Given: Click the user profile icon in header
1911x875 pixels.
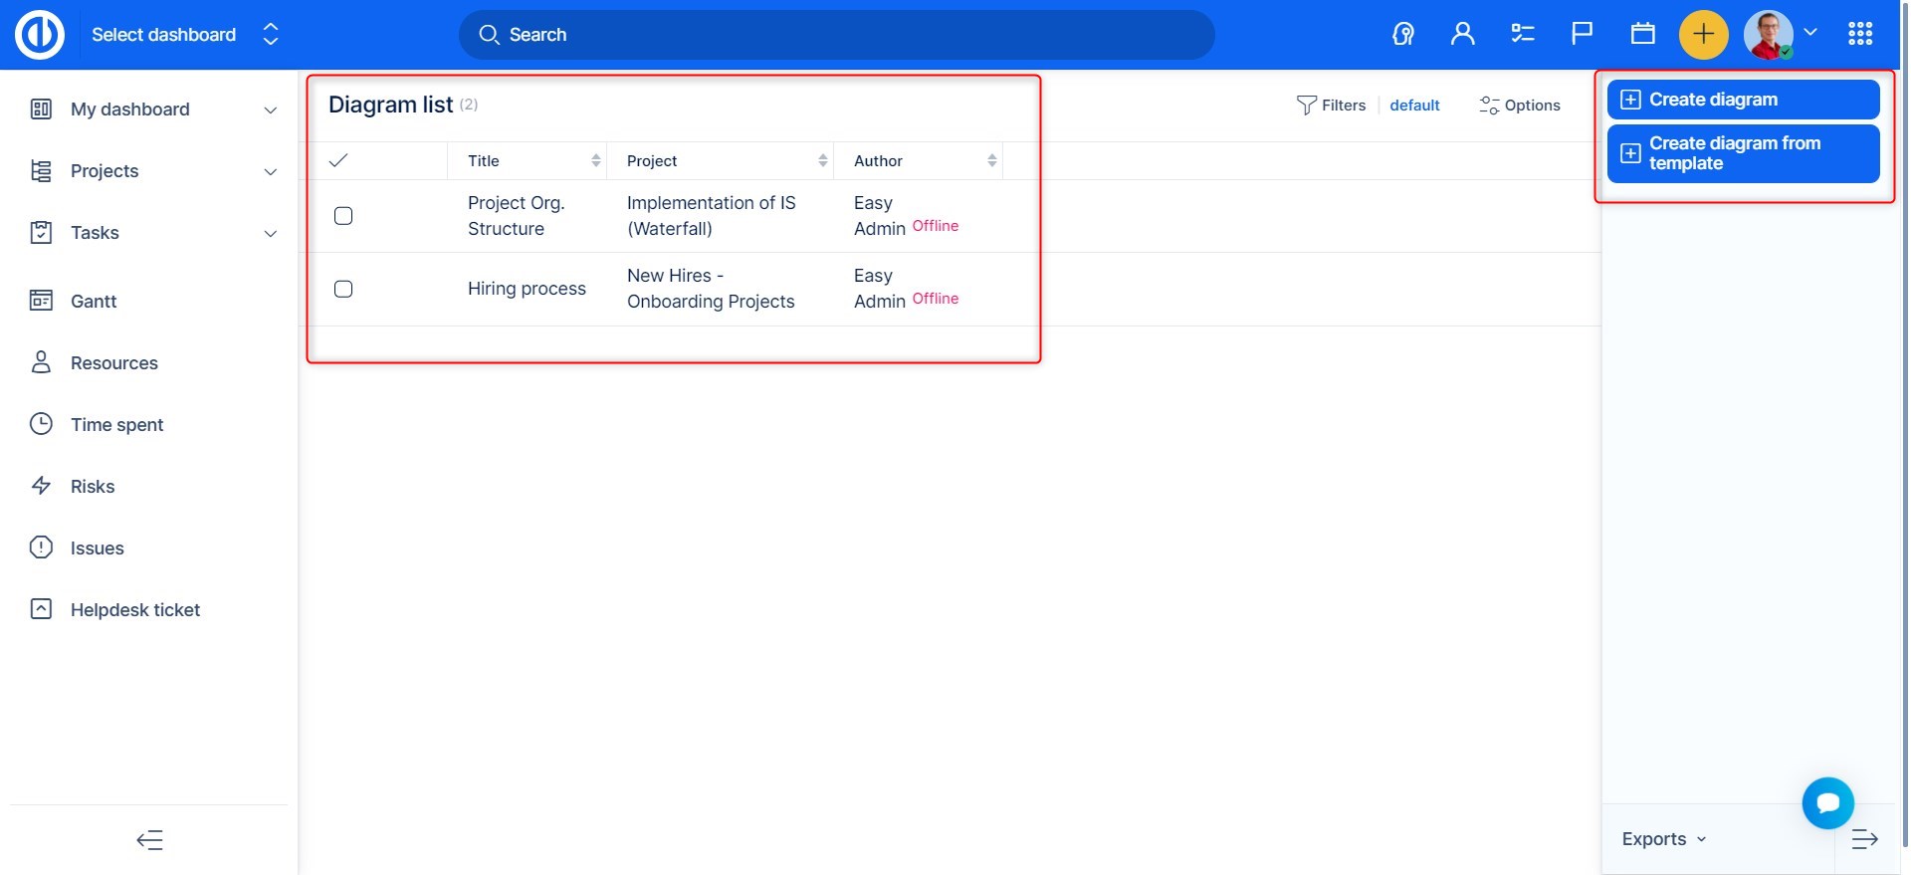Looking at the screenshot, I should click(1462, 35).
